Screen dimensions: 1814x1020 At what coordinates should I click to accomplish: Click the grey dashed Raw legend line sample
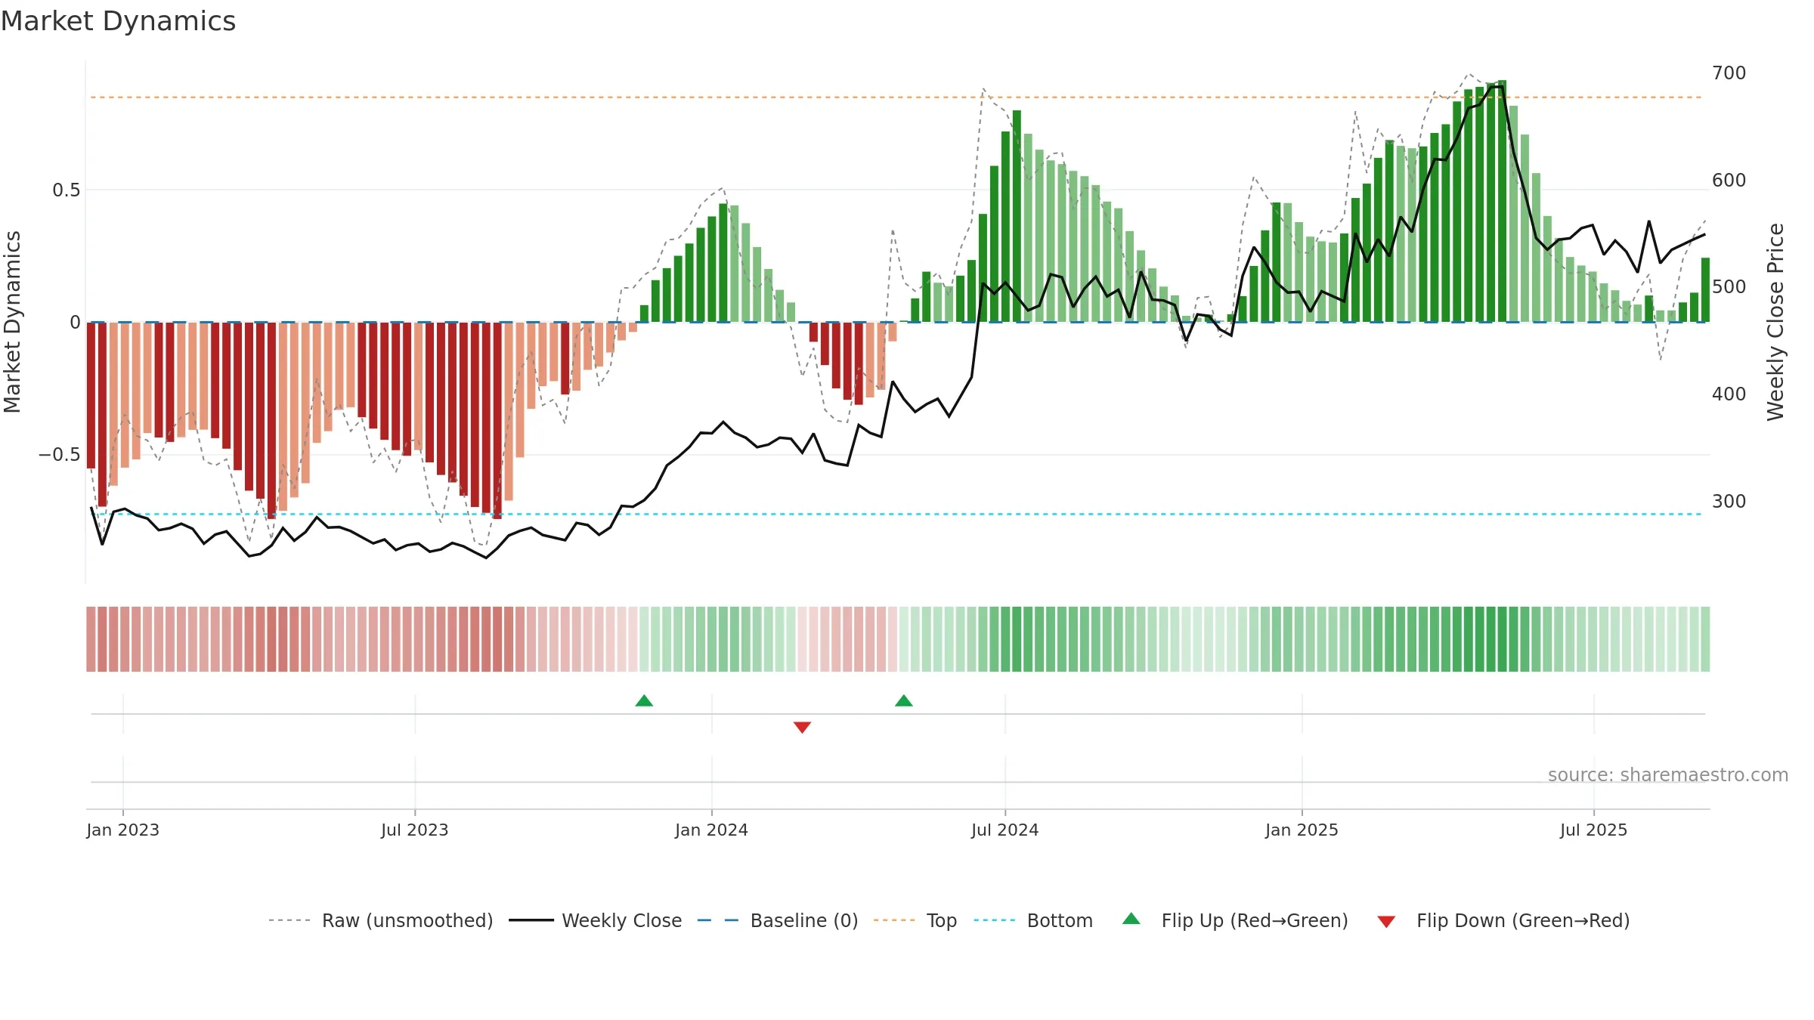click(289, 920)
